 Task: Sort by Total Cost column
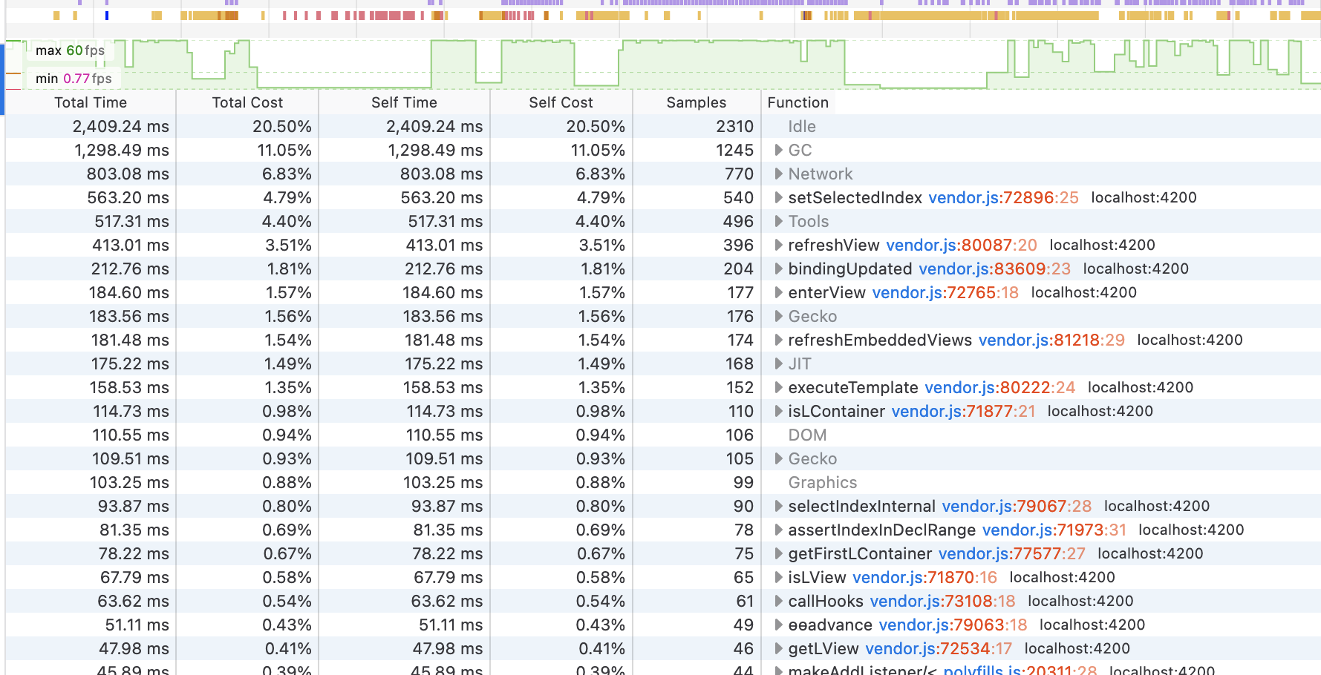tap(247, 102)
